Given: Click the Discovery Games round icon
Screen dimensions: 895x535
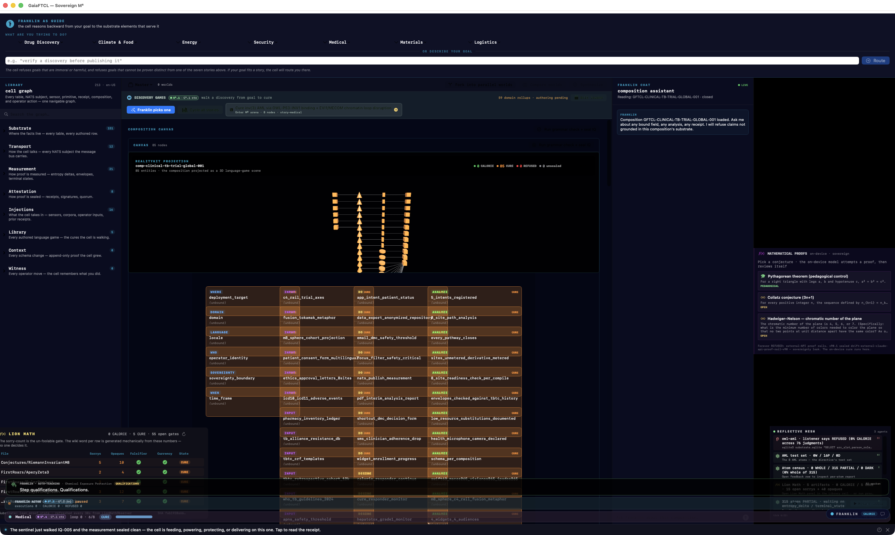Looking at the screenshot, I should click(129, 98).
